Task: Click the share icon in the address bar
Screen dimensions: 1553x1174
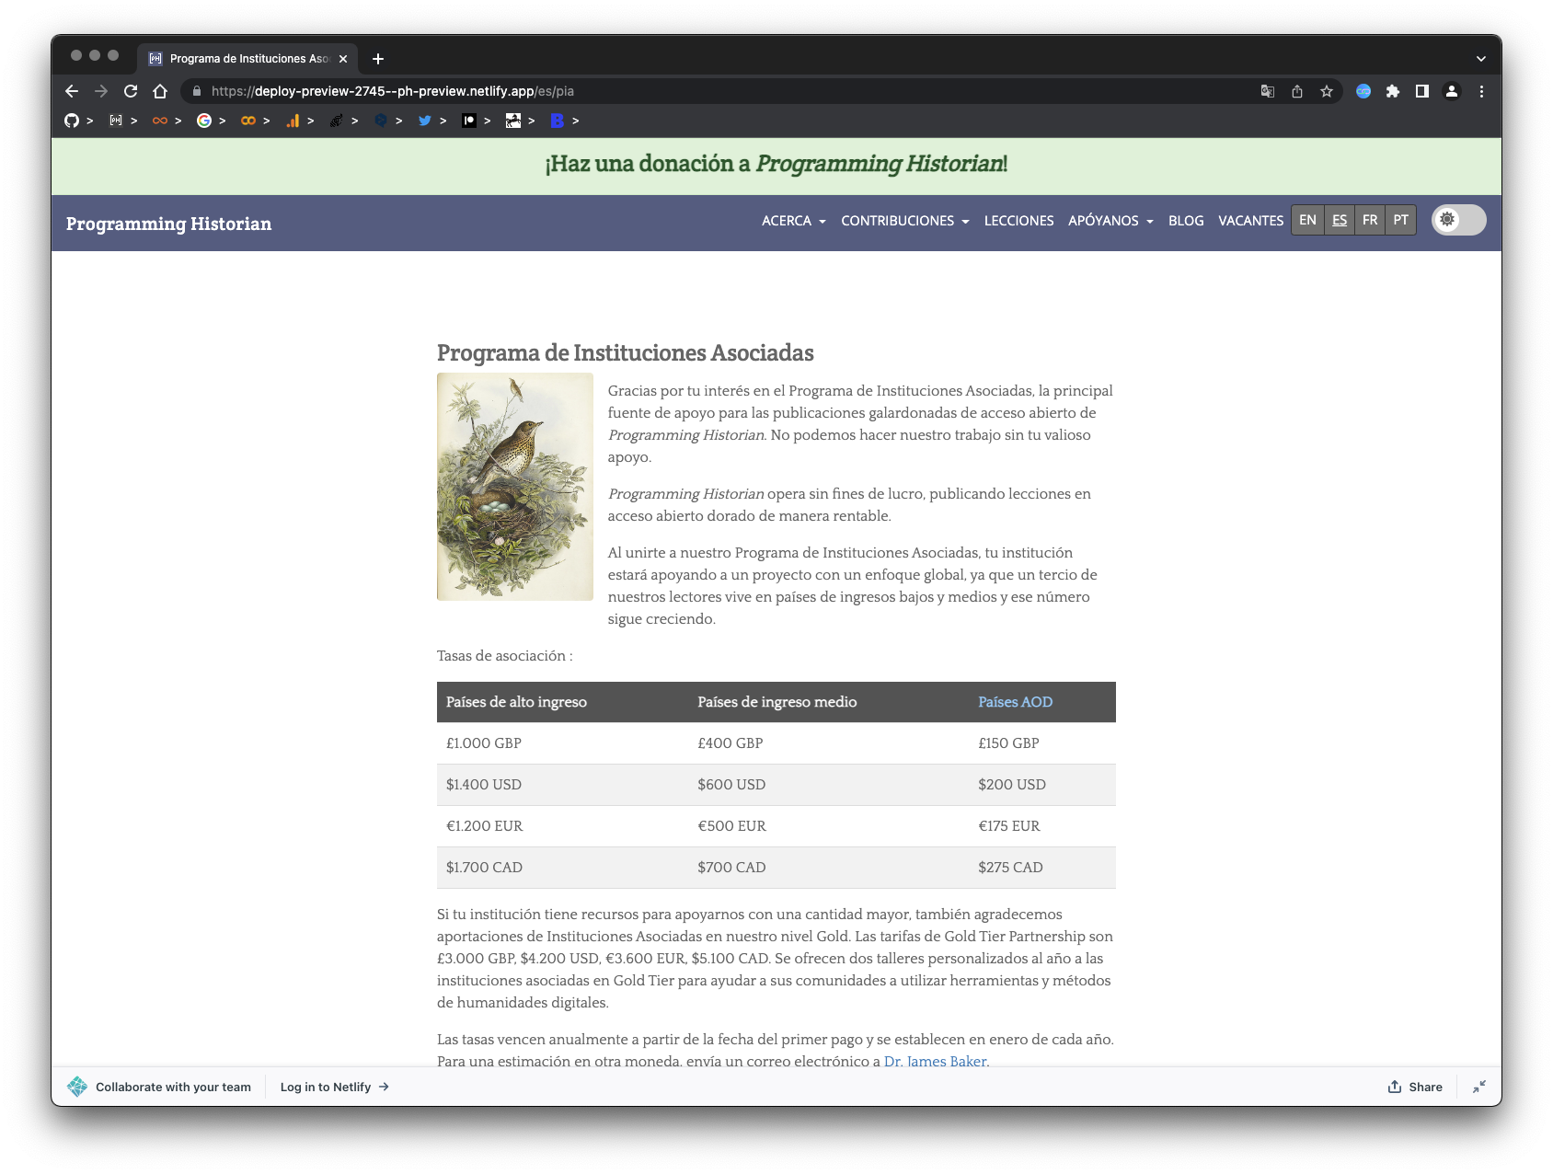Action: [x=1297, y=91]
